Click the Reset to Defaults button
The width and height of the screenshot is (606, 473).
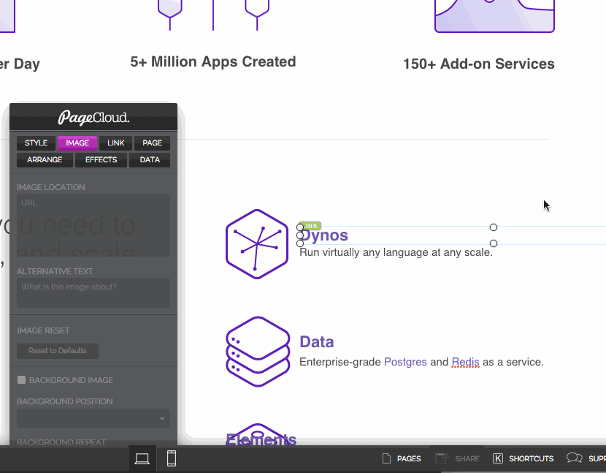[58, 351]
